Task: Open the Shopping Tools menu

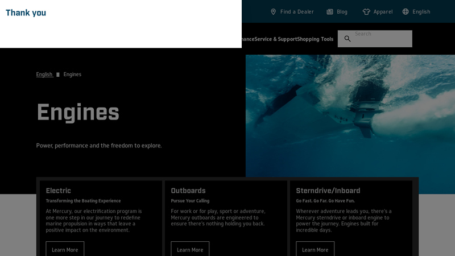Action: point(315,39)
